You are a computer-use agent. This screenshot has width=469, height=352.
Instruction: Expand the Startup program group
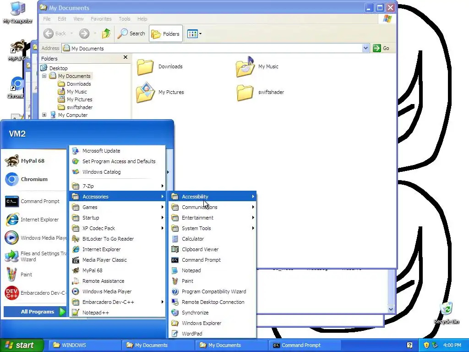tap(117, 218)
